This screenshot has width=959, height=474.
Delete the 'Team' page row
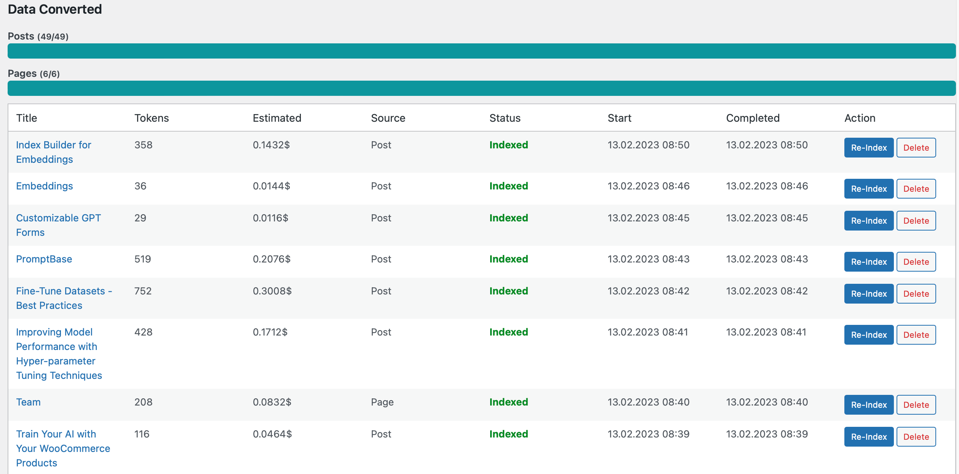pyautogui.click(x=916, y=405)
